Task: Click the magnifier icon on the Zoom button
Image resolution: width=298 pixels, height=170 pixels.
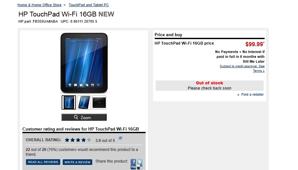Action: click(76, 117)
